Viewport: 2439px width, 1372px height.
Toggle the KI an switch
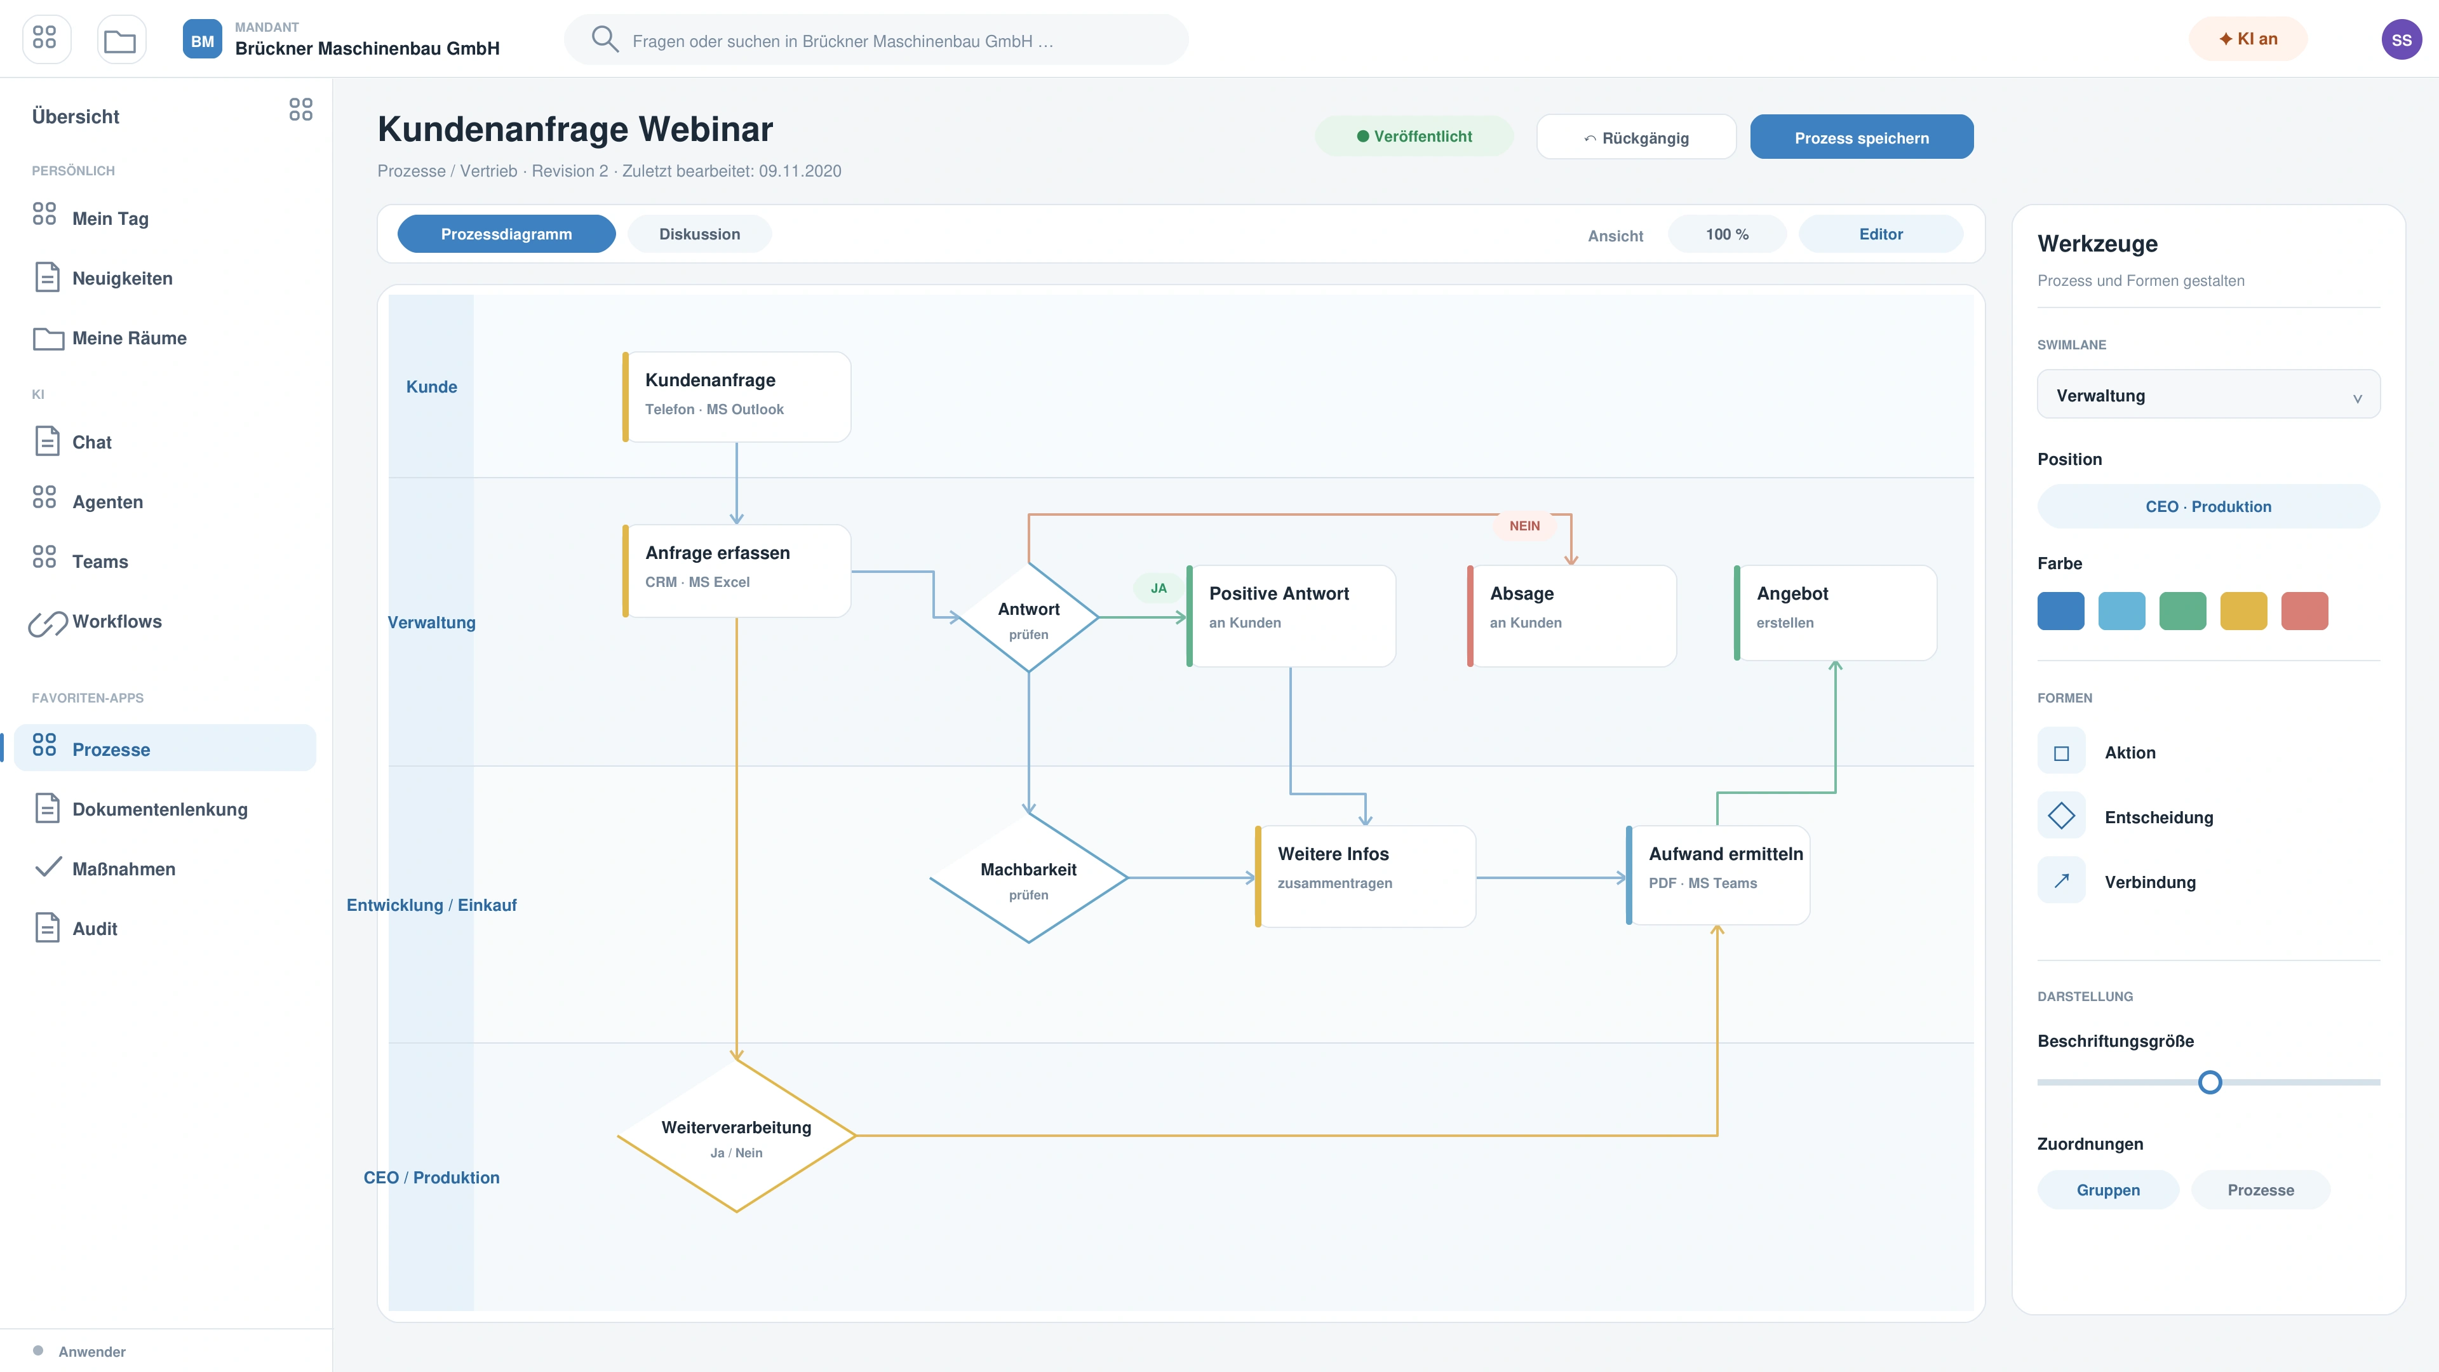click(x=2248, y=39)
